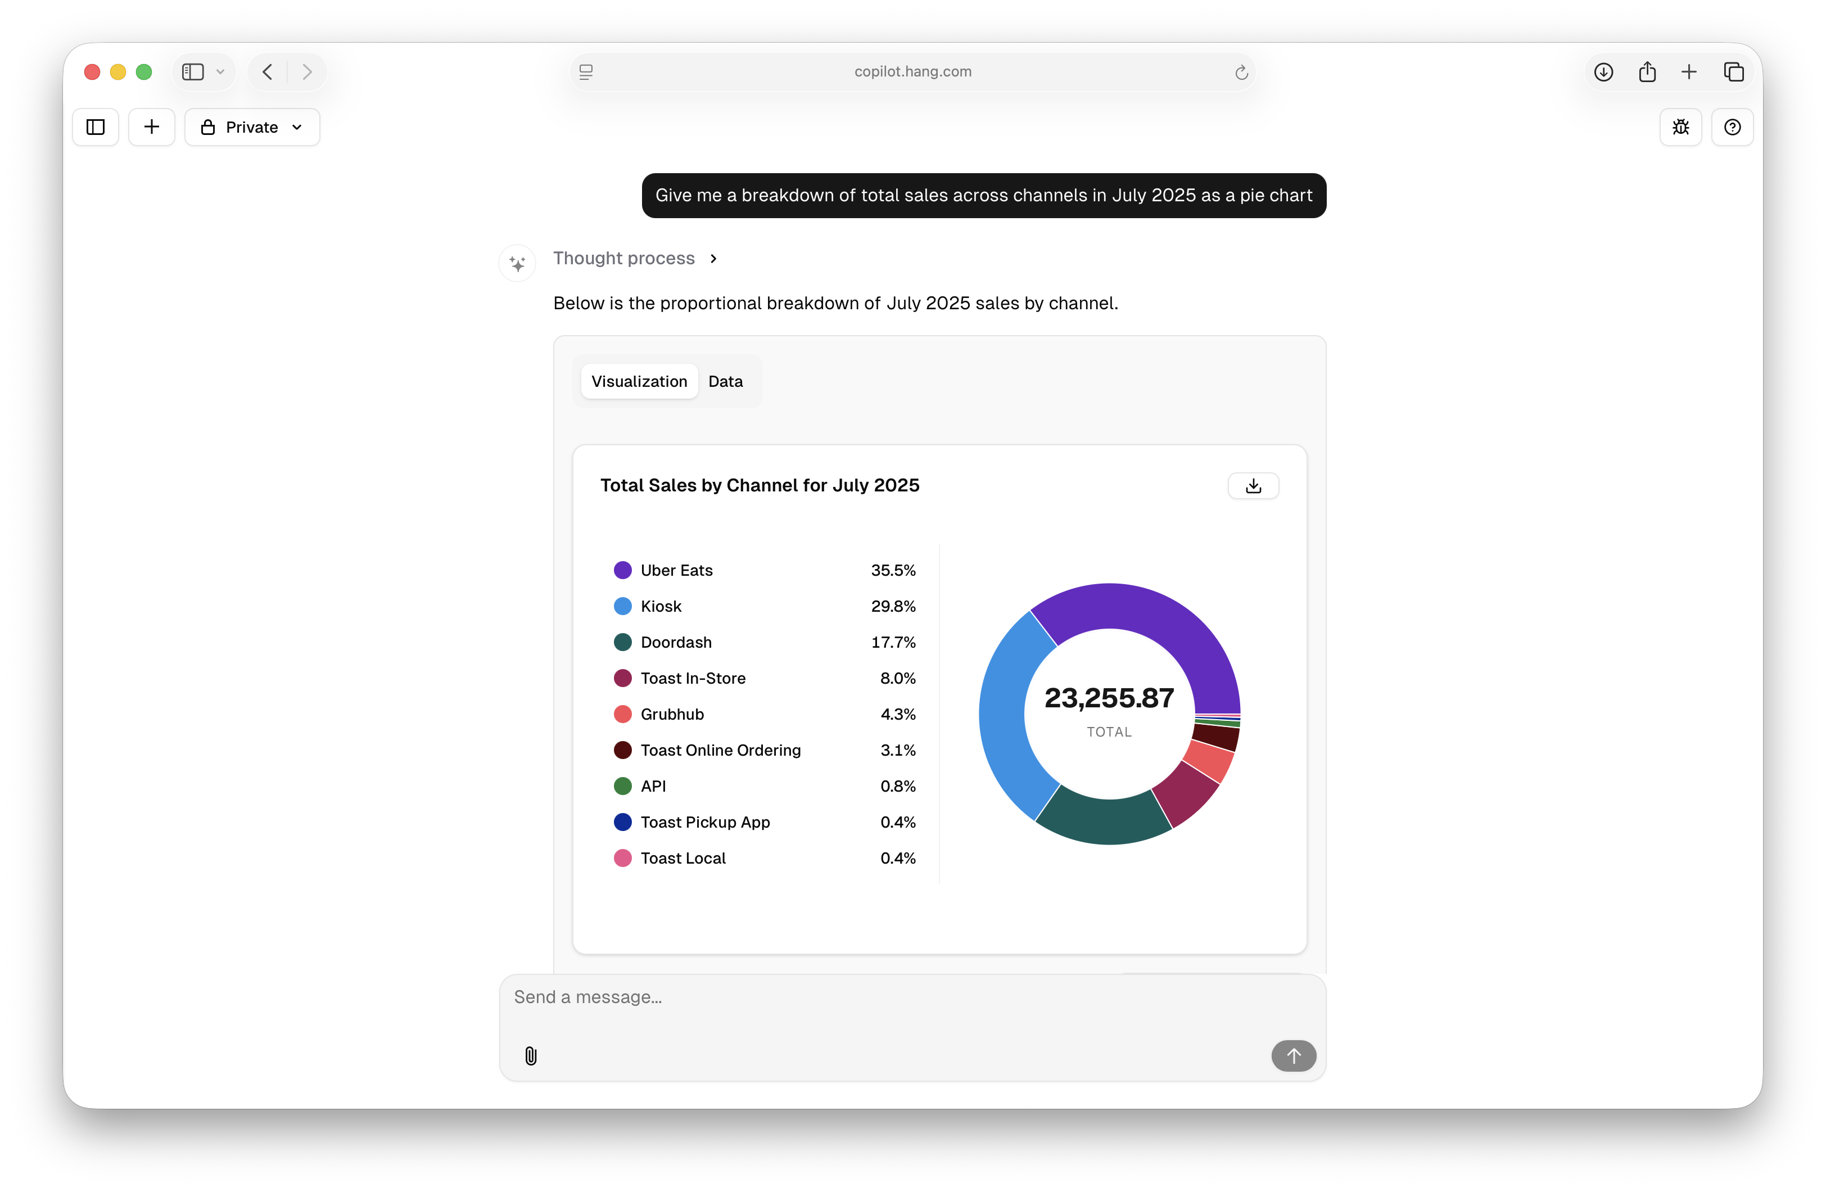
Task: Select the Visualization tab
Action: pos(639,381)
